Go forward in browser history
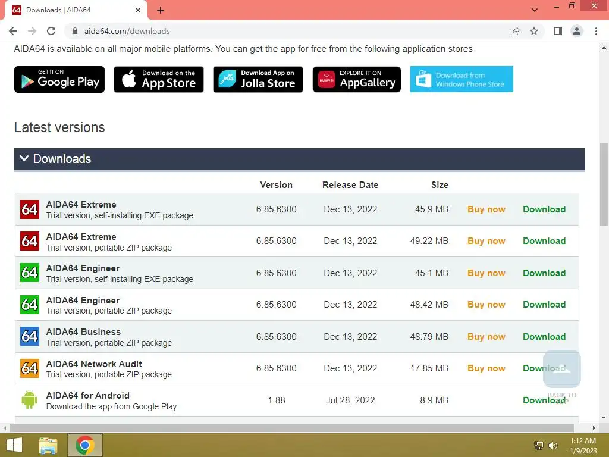Image resolution: width=609 pixels, height=457 pixels. click(x=32, y=31)
